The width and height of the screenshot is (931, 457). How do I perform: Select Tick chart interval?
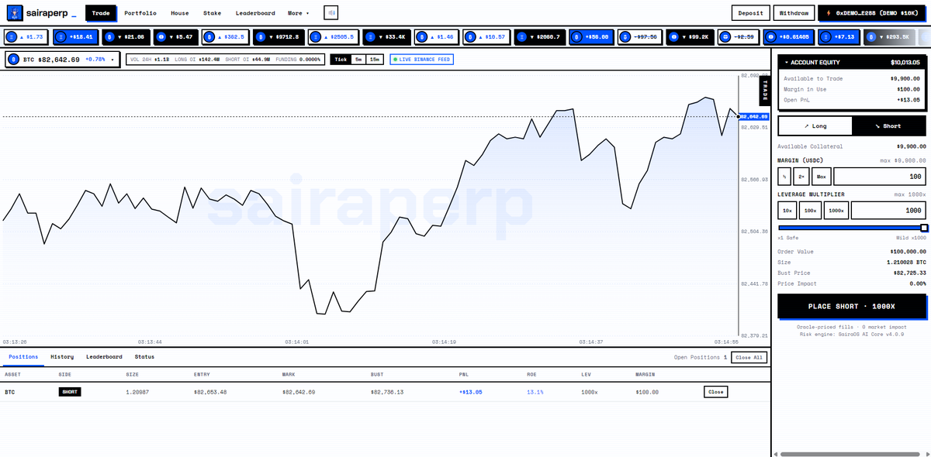tap(341, 59)
